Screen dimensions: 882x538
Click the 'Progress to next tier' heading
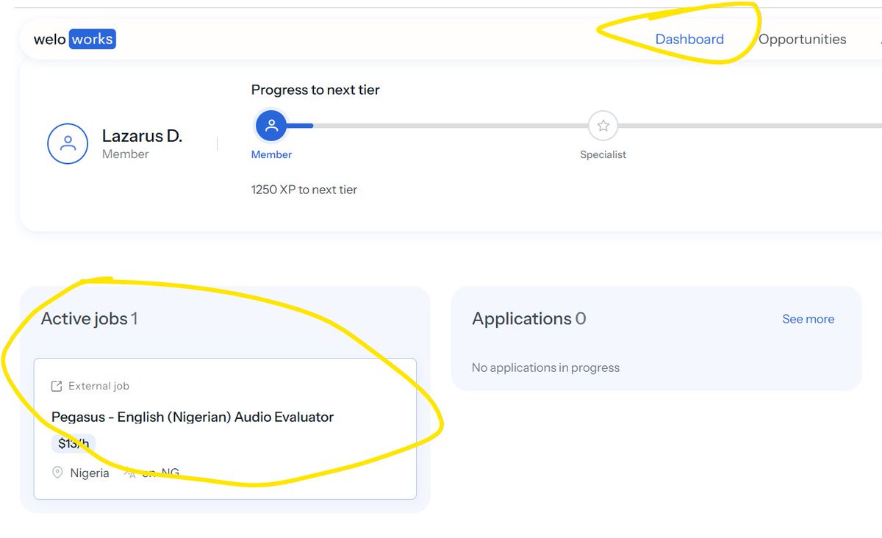coord(315,90)
